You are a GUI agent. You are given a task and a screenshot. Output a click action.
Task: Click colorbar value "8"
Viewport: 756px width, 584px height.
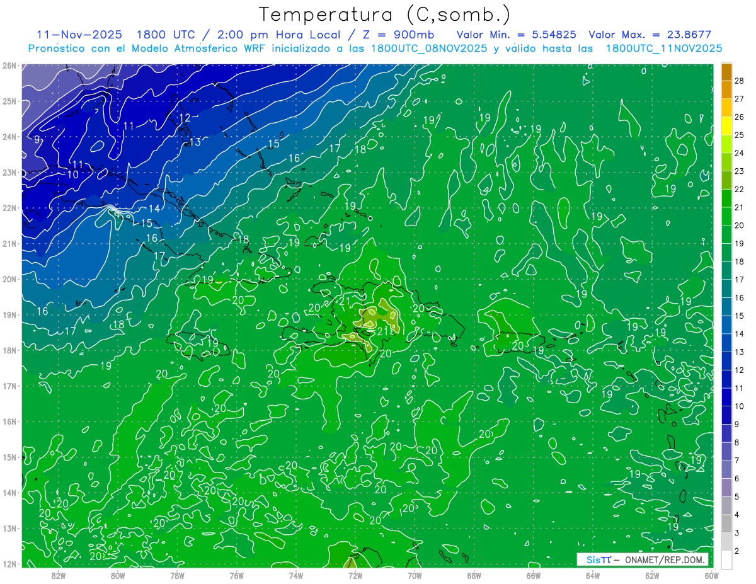point(737,443)
